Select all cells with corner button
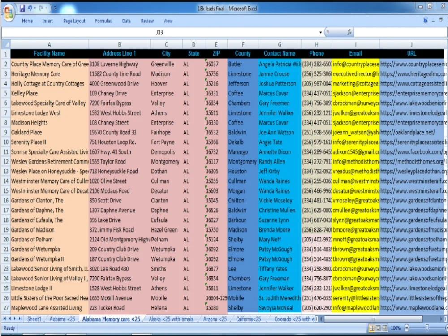The width and height of the screenshot is (448, 336). (6, 44)
